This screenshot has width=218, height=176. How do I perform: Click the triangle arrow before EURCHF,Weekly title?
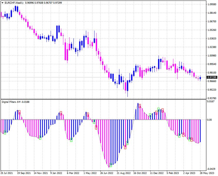[x=3, y=3]
